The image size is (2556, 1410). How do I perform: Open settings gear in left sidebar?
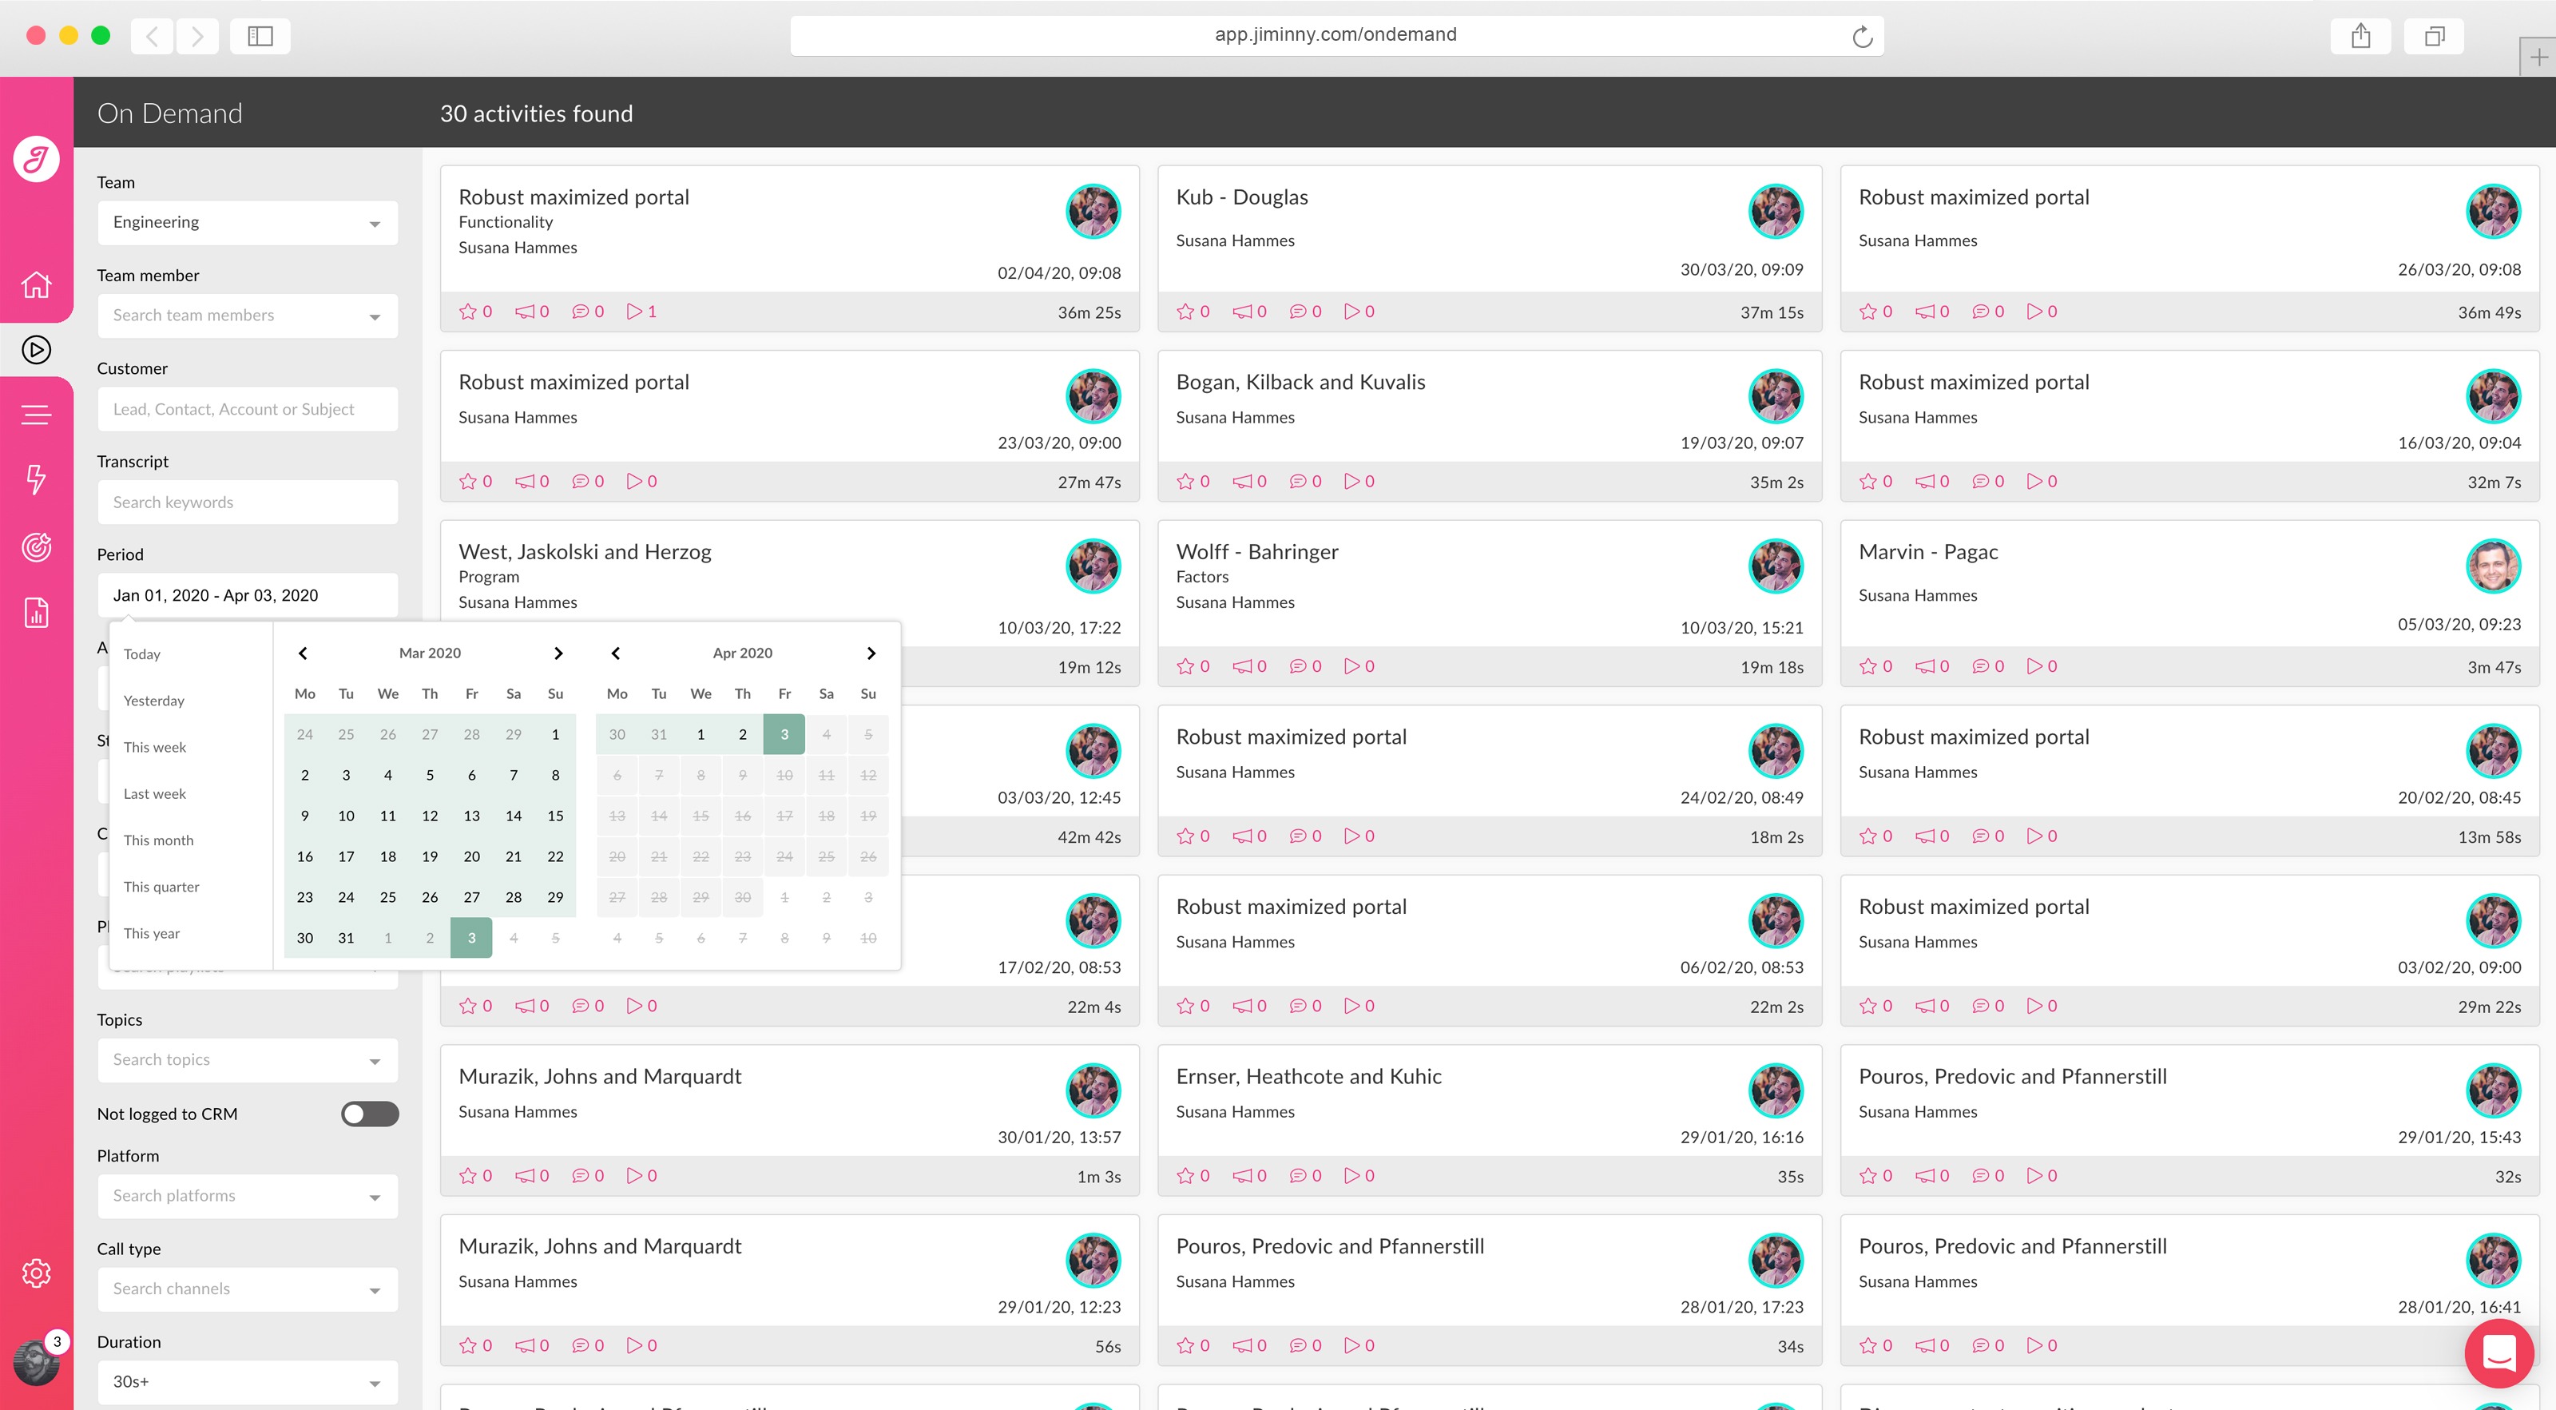36,1272
